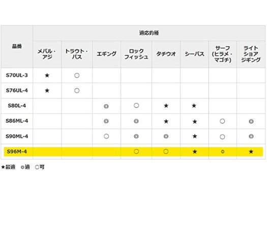Select the 適応釣種 header cell
The width and height of the screenshot is (267, 229).
pyautogui.click(x=149, y=33)
